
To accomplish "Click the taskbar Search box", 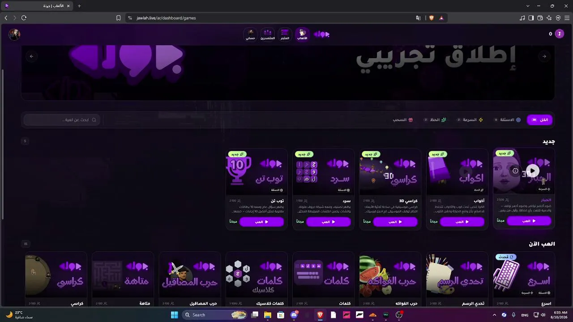I will click(215, 315).
